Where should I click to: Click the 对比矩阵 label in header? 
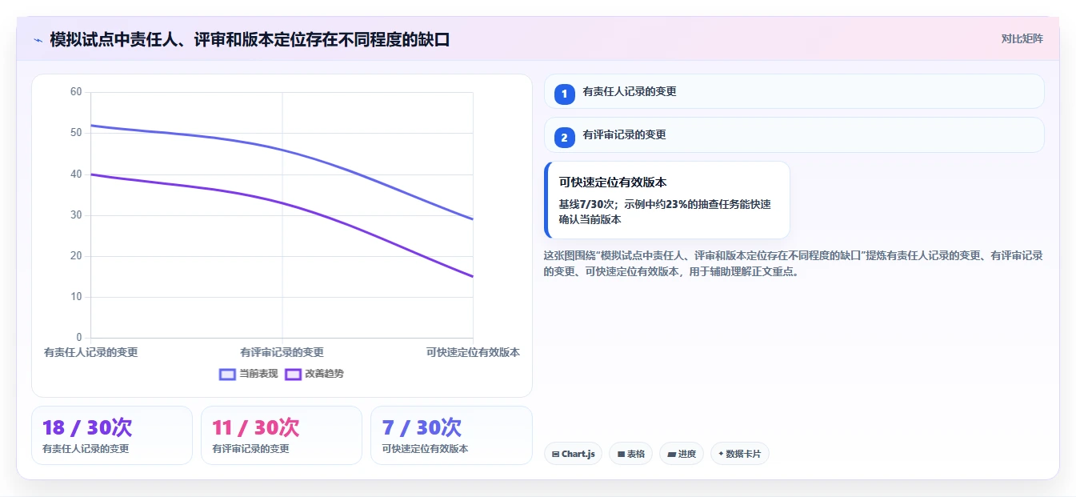(x=1022, y=38)
